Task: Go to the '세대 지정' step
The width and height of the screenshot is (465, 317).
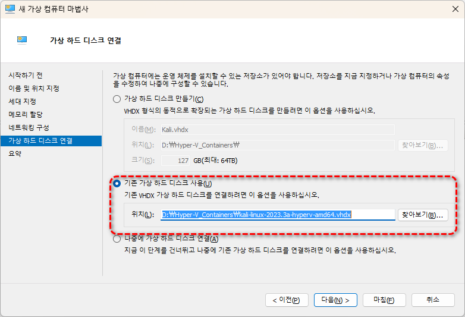Action: click(22, 102)
